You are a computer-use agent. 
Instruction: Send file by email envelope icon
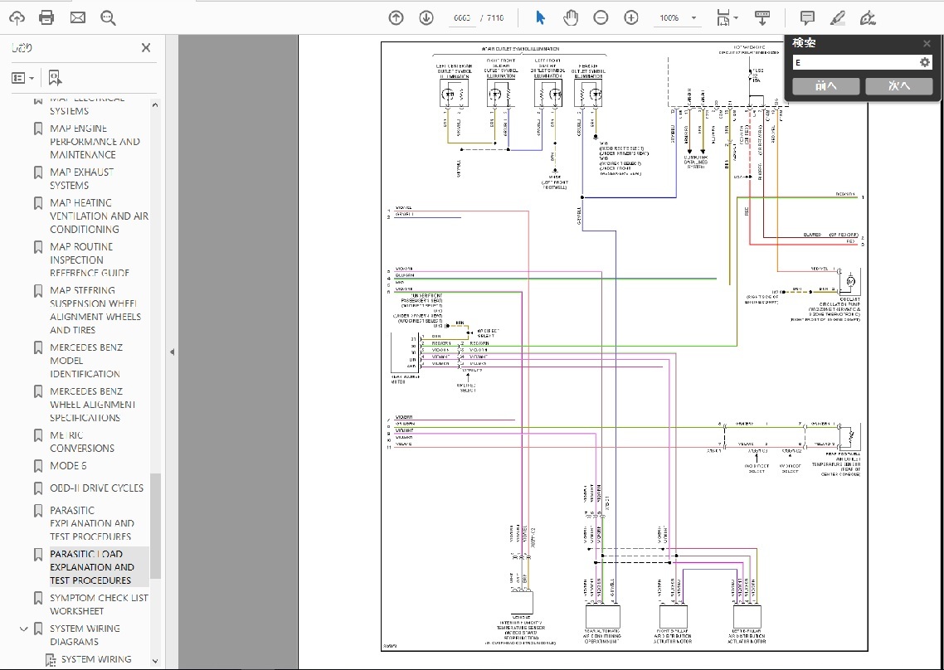(78, 18)
